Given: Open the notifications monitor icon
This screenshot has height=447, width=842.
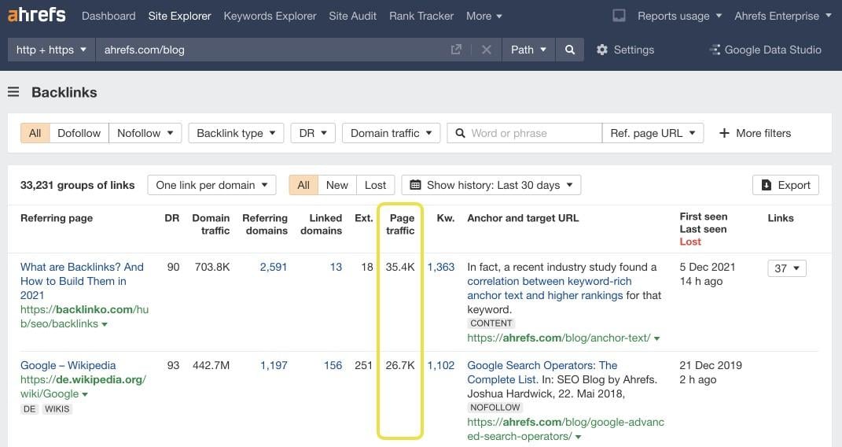Looking at the screenshot, I should [619, 16].
